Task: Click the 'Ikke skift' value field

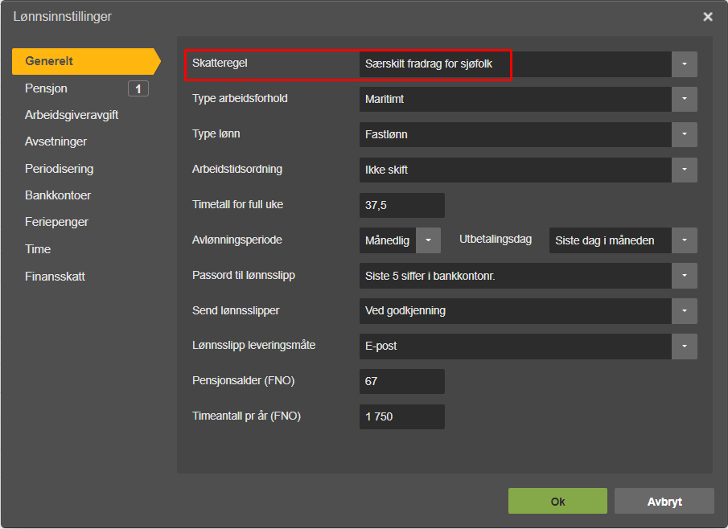Action: [516, 170]
